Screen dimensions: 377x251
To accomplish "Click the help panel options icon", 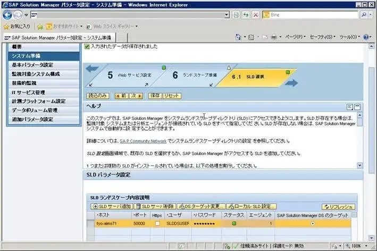I will click(x=350, y=107).
